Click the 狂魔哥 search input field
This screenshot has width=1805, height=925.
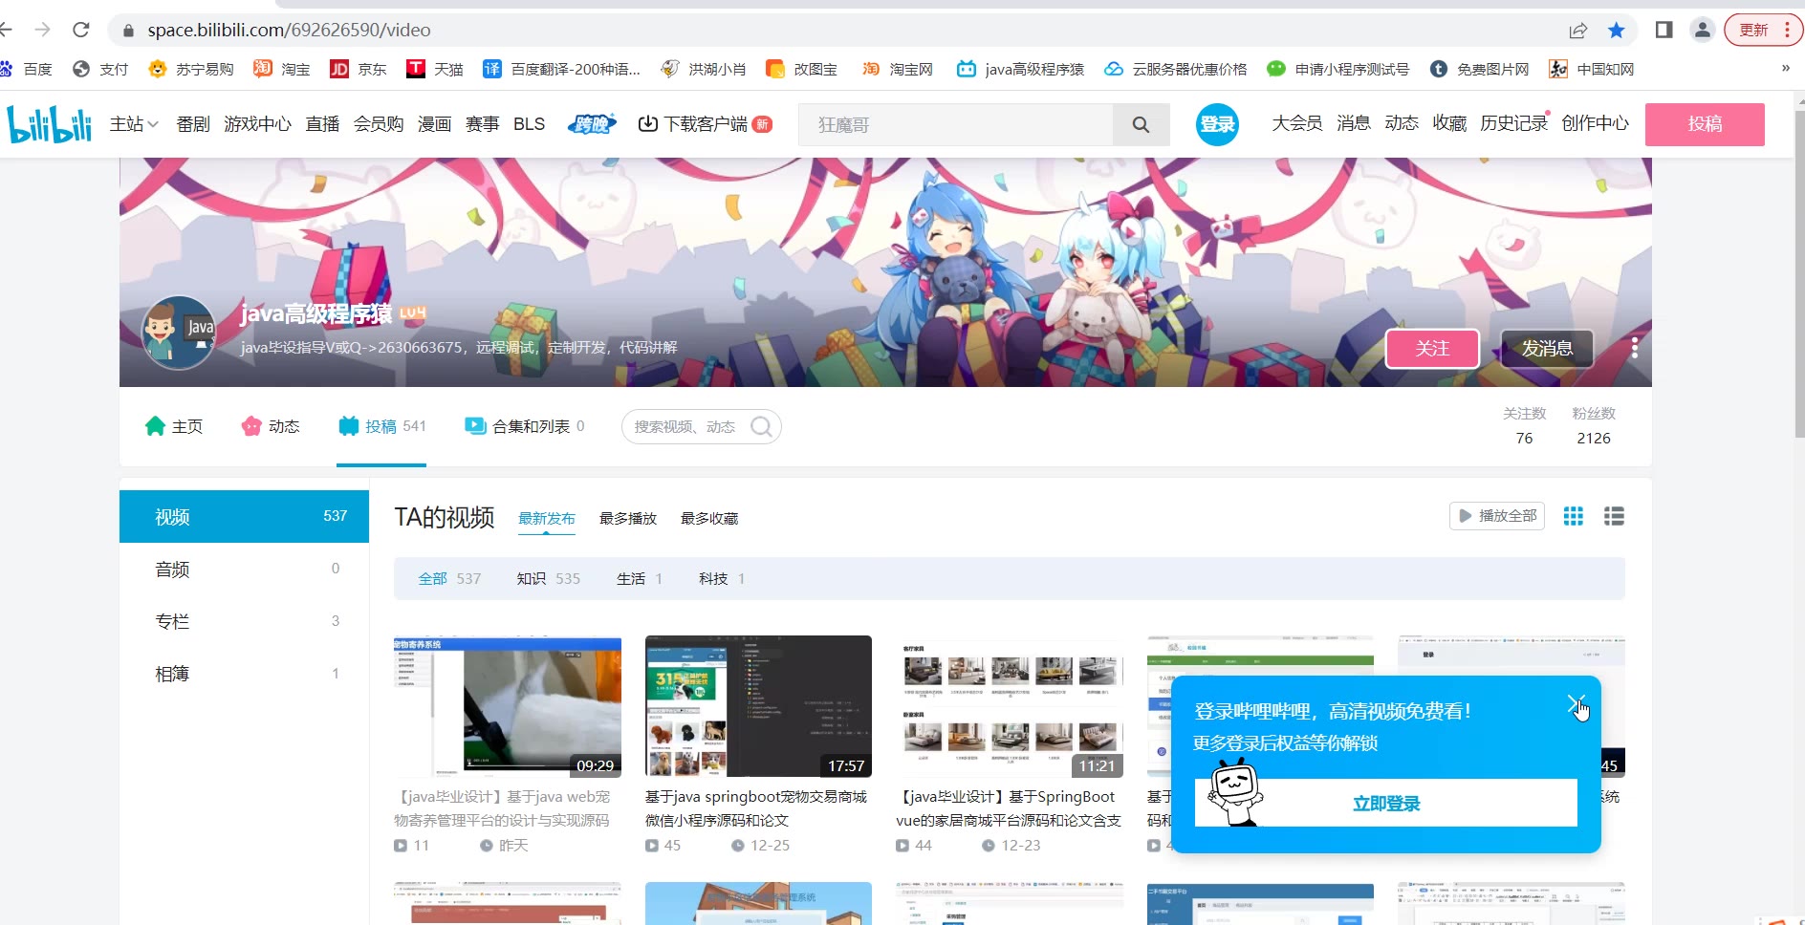click(x=956, y=124)
